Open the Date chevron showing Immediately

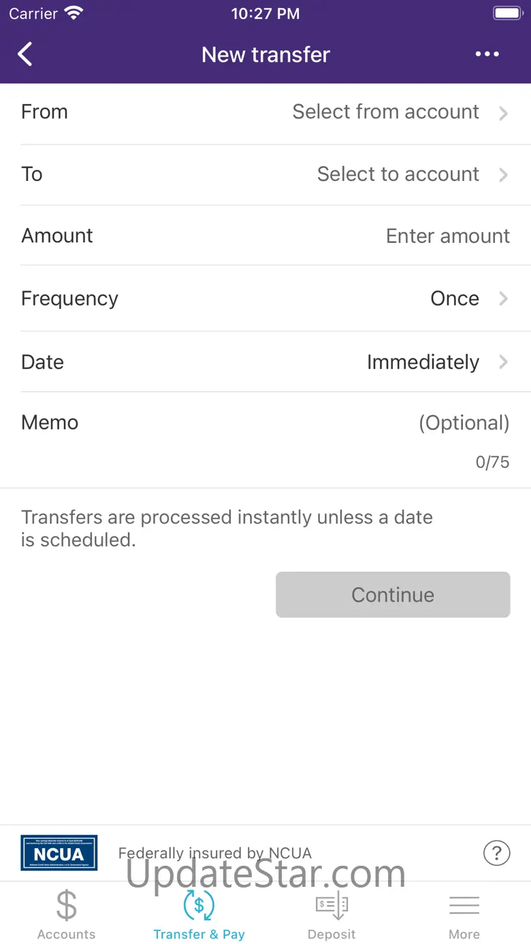tap(503, 362)
